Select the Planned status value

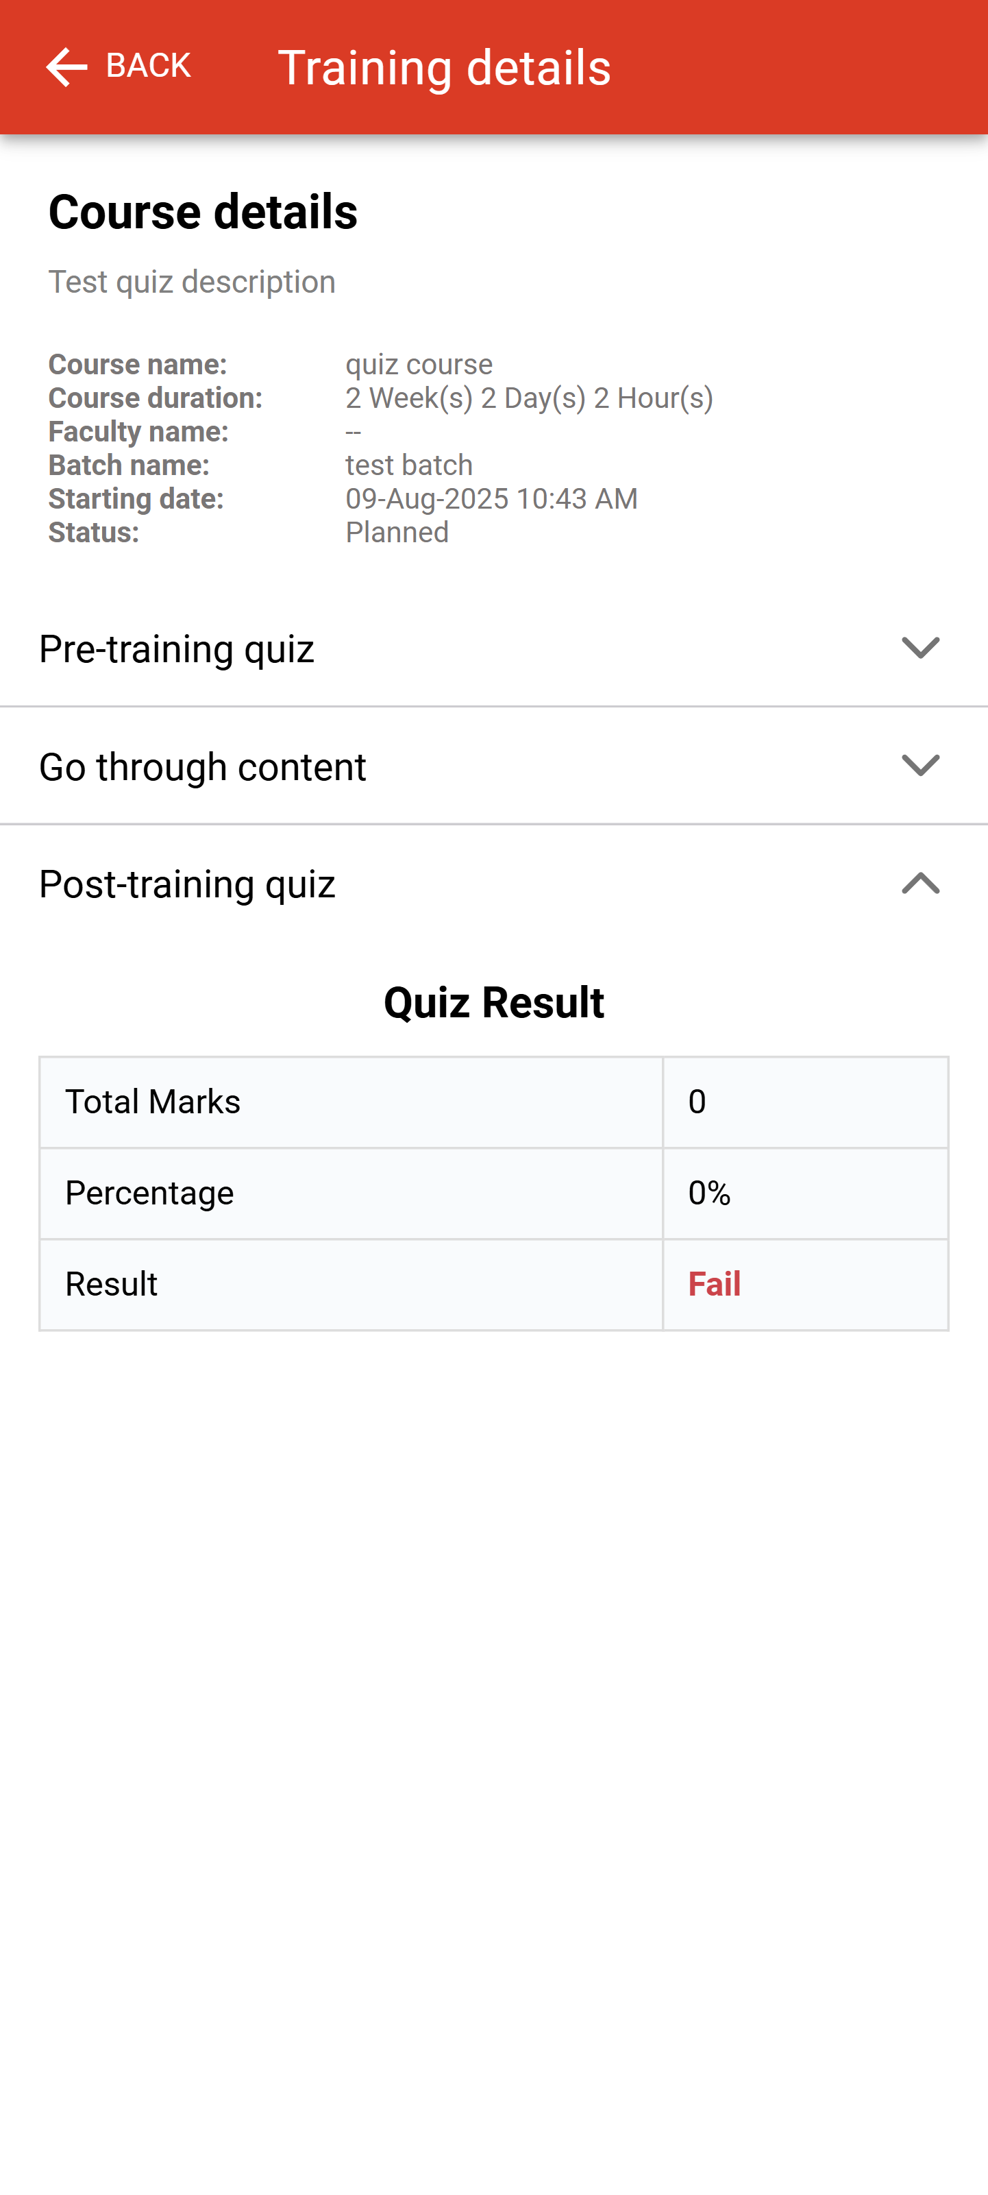[397, 533]
